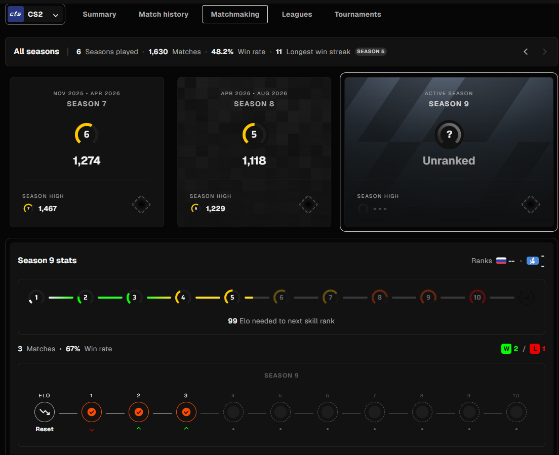Image resolution: width=559 pixels, height=455 pixels.
Task: Click skill level 3 icon in progress bar
Action: [x=134, y=298]
